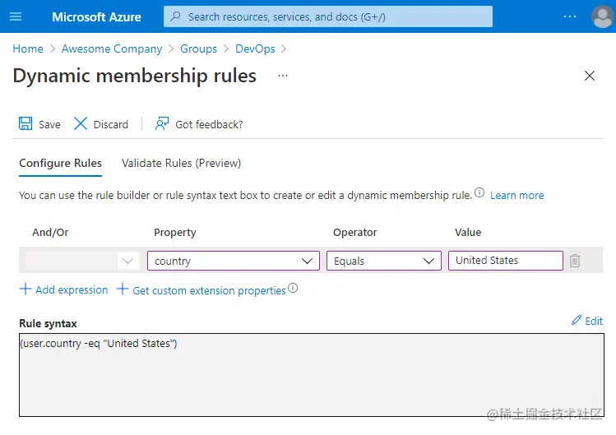
Task: Click the United States Value field
Action: click(x=506, y=261)
